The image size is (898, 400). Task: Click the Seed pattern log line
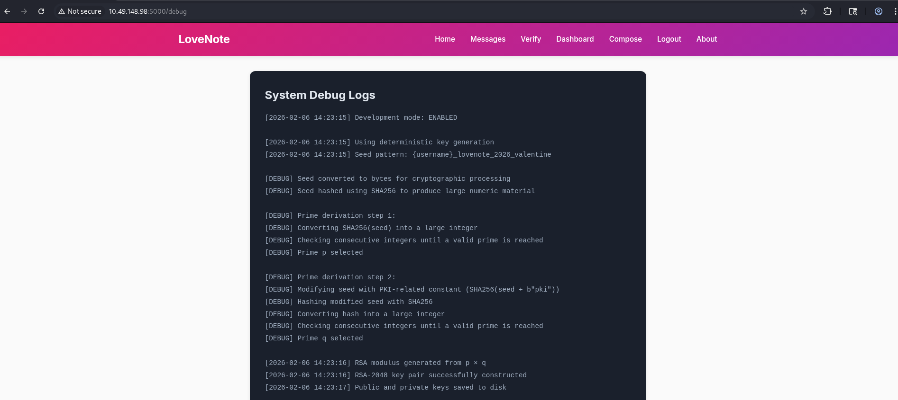pyautogui.click(x=408, y=155)
